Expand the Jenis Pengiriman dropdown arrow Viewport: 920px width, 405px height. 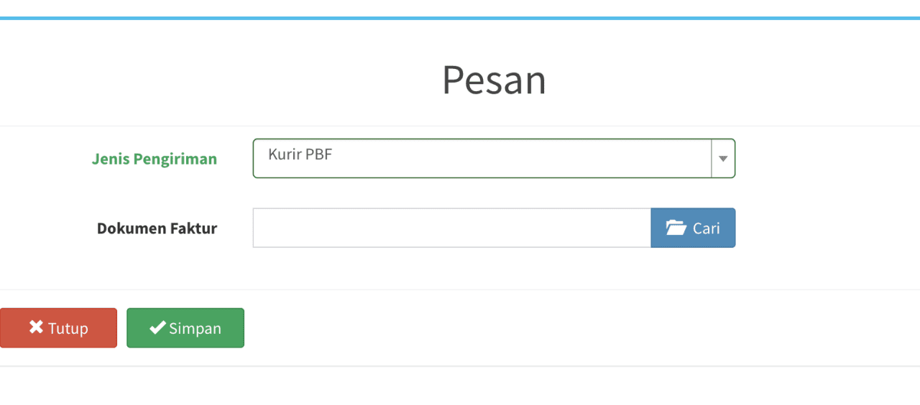[723, 158]
